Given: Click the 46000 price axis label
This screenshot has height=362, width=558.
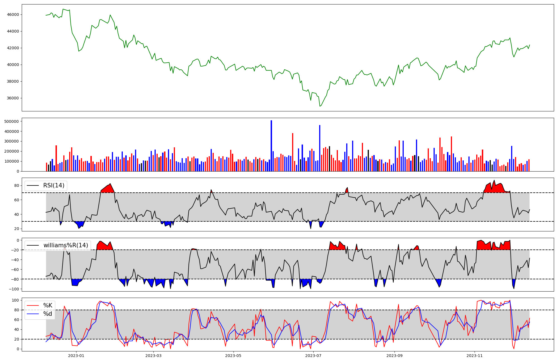Looking at the screenshot, I should (13, 14).
